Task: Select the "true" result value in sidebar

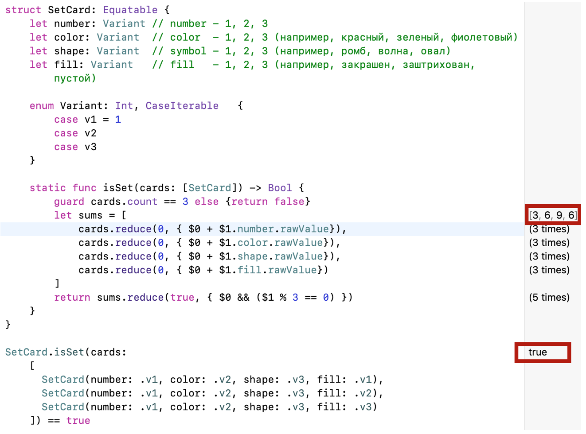Action: pyautogui.click(x=538, y=352)
